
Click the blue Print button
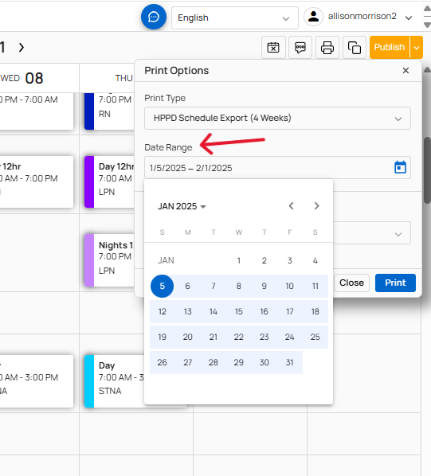tap(395, 283)
